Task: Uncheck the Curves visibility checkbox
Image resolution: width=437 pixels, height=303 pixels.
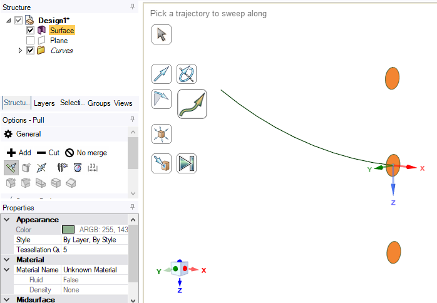Action: (31, 51)
